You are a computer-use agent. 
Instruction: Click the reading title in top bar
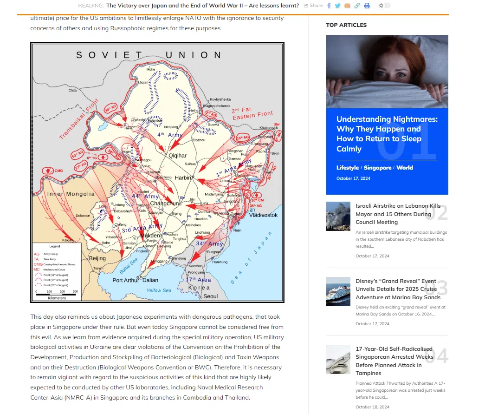(x=202, y=6)
